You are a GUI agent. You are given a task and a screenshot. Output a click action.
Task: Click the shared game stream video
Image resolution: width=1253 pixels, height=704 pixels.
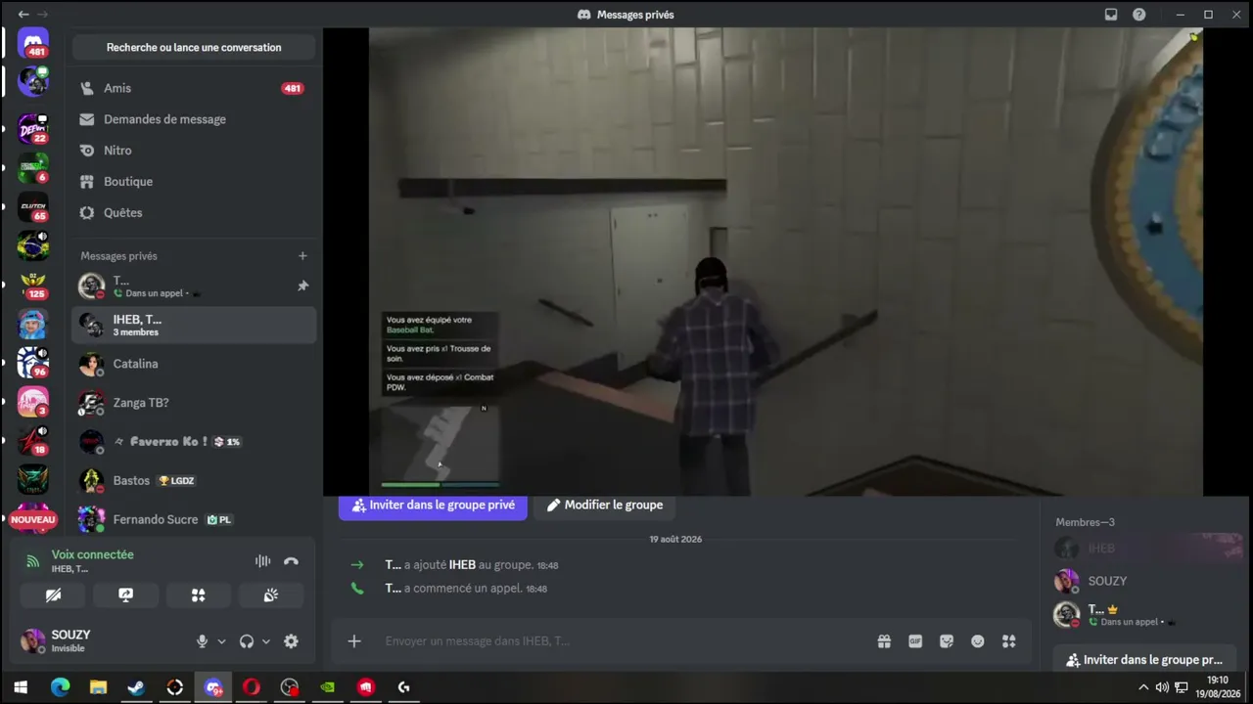point(785,261)
